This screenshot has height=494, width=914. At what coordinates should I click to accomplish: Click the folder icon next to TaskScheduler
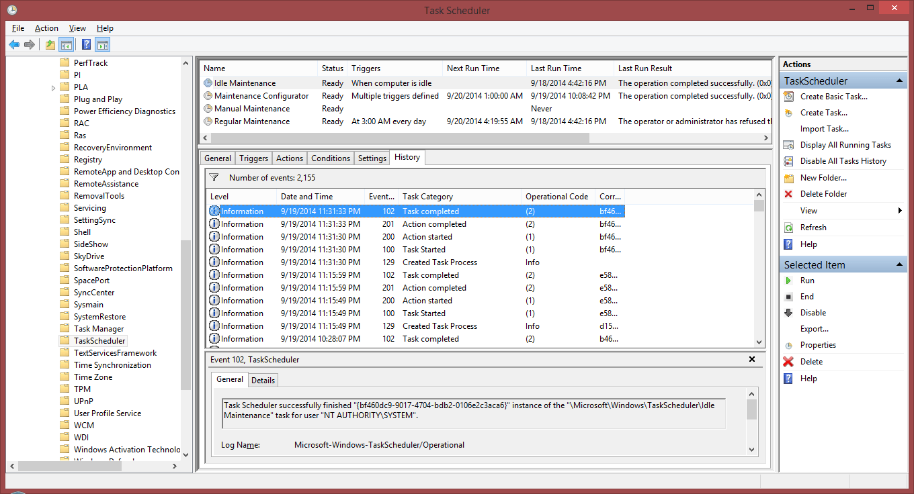(65, 341)
